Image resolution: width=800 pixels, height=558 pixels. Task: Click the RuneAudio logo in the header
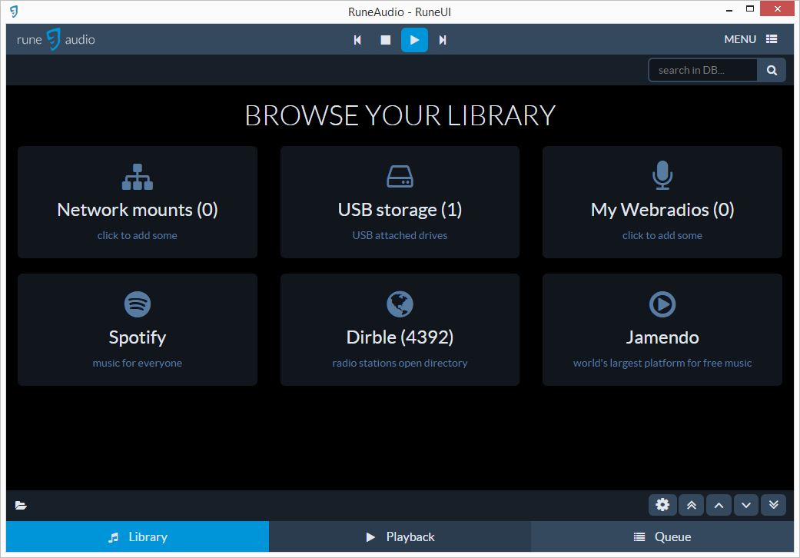tap(55, 39)
